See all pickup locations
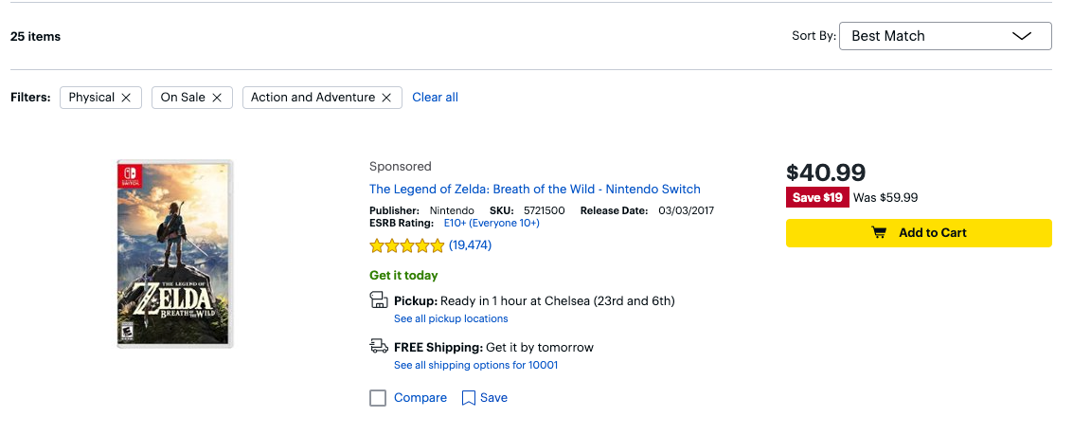1073x435 pixels. [x=451, y=318]
